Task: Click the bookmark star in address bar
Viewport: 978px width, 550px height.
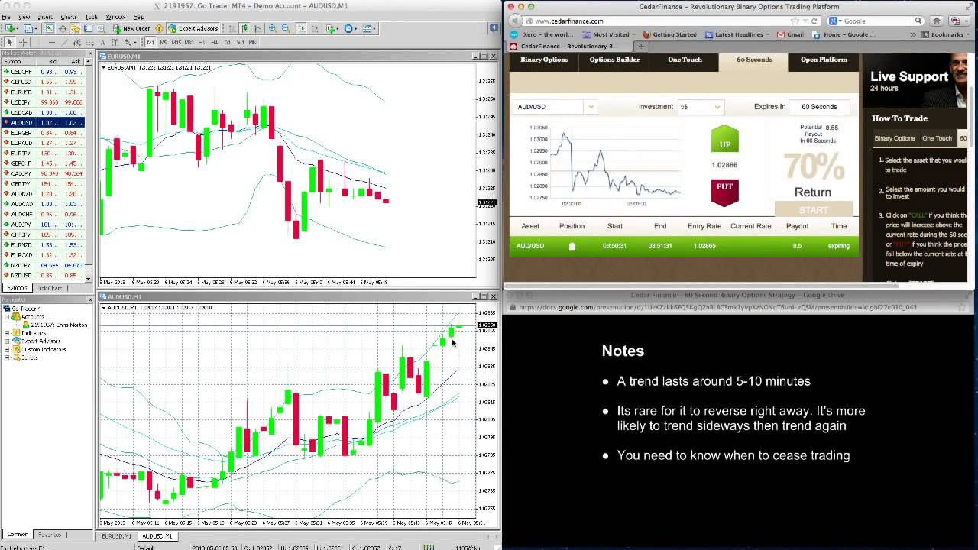Action: click(x=795, y=21)
